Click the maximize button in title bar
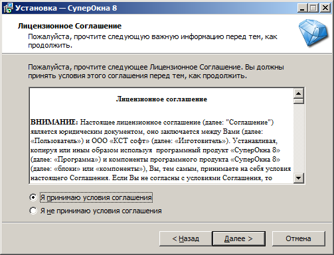This screenshot has width=334, height=255. (x=313, y=8)
